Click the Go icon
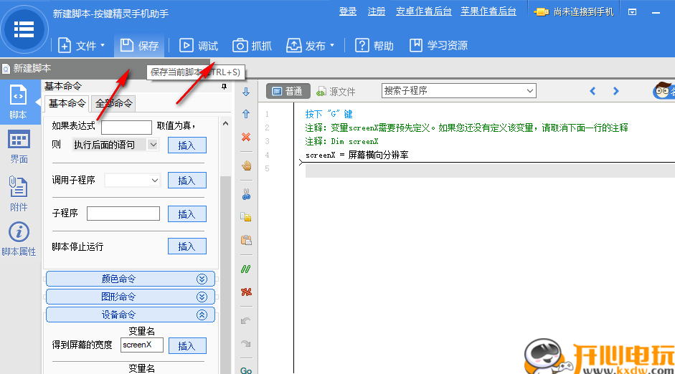675x374 pixels. pos(246,370)
